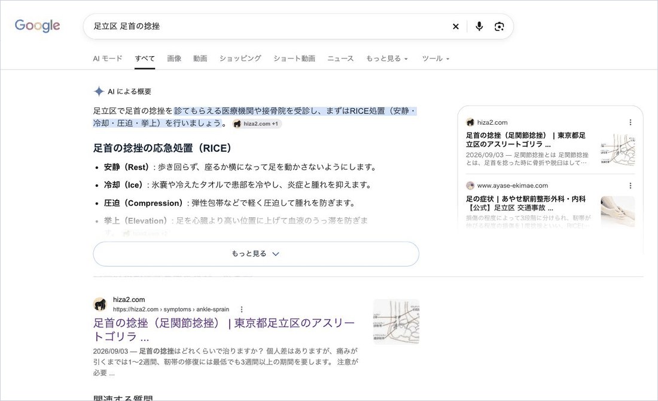Click the heading 足首の捻挫の応急処置（RICE）

coord(162,148)
